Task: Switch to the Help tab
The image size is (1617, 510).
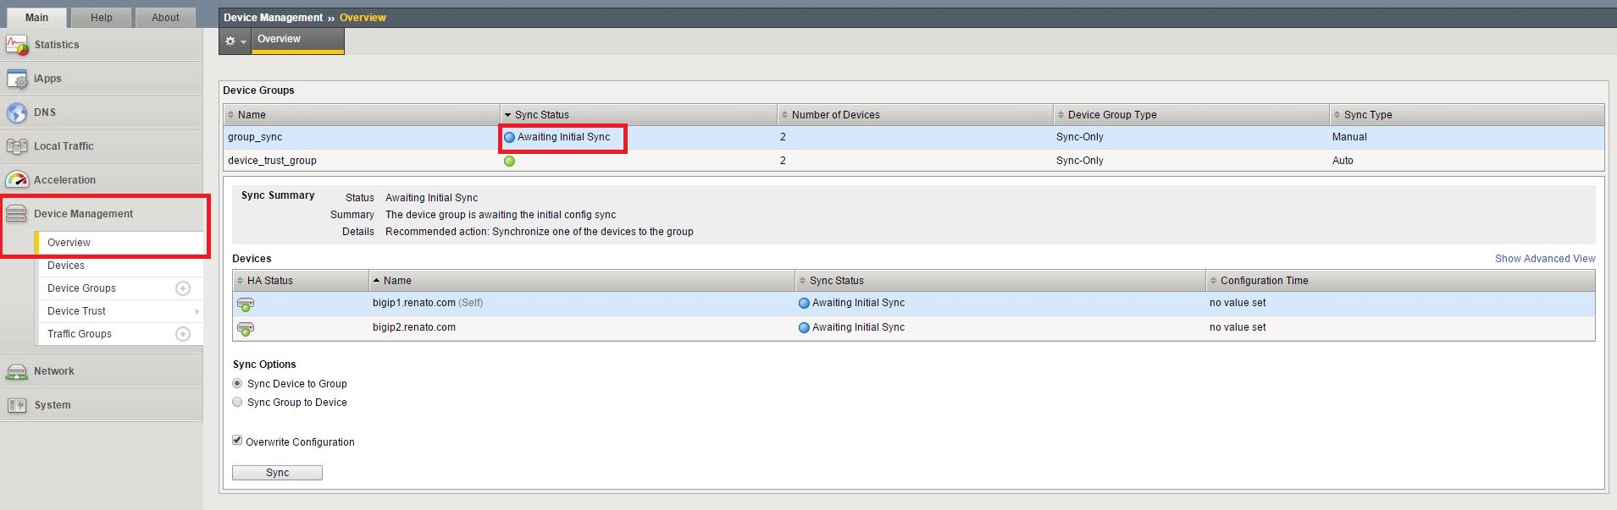Action: (x=102, y=18)
